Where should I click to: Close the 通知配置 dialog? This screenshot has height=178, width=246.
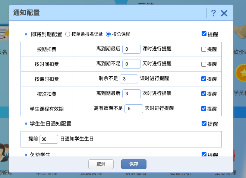click(x=224, y=13)
